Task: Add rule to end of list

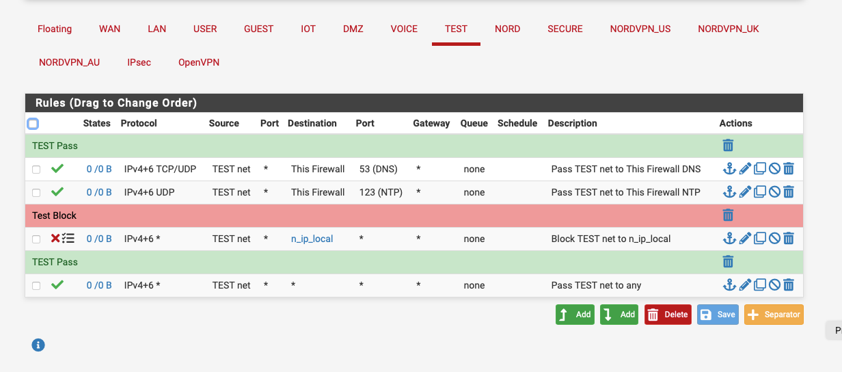Action: pos(619,315)
